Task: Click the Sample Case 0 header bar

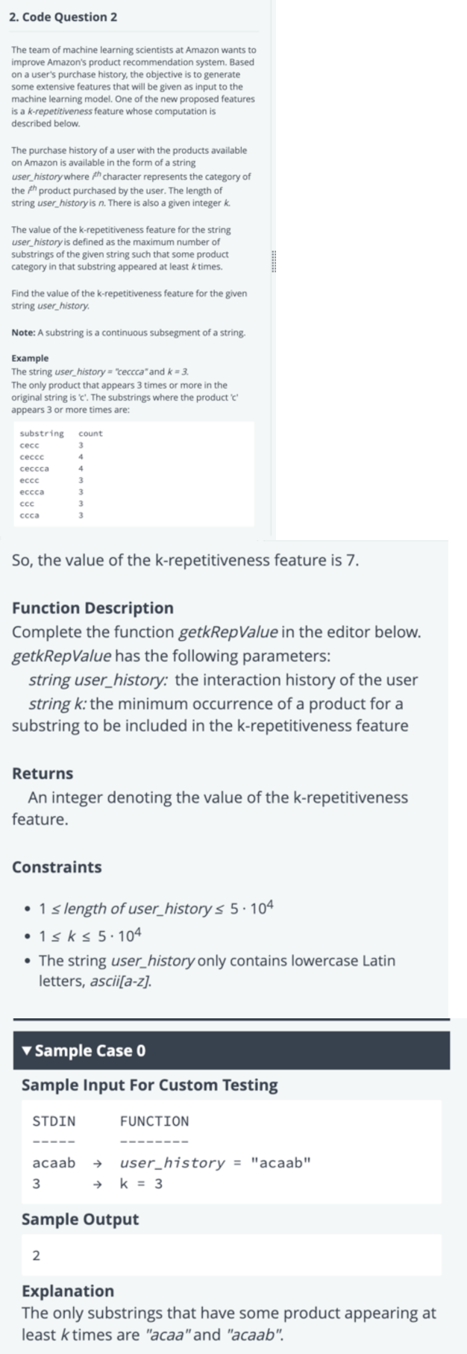Action: (x=231, y=1050)
